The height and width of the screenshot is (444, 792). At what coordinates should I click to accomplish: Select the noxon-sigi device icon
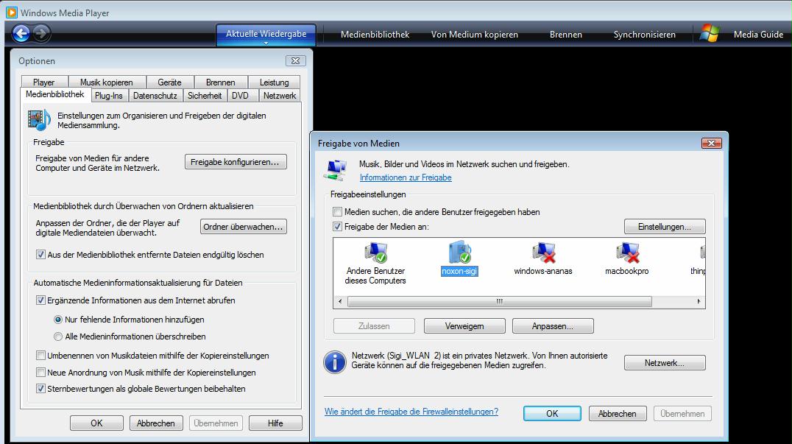[459, 252]
